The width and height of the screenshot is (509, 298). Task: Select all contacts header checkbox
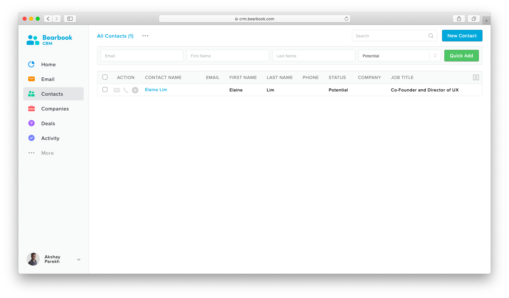[x=105, y=77]
